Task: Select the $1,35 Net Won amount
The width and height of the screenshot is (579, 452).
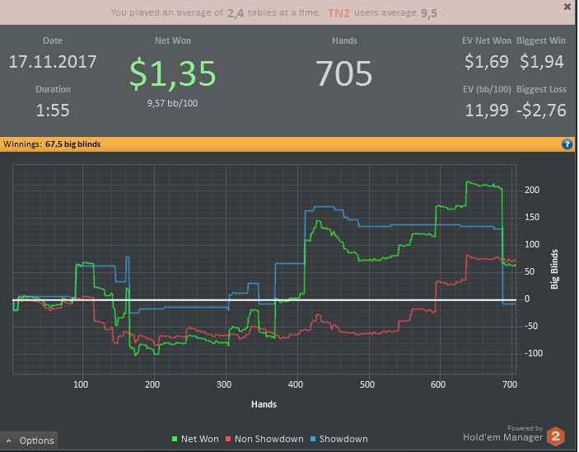Action: coord(172,73)
